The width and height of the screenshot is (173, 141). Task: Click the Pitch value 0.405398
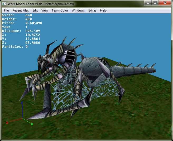[x=34, y=23]
